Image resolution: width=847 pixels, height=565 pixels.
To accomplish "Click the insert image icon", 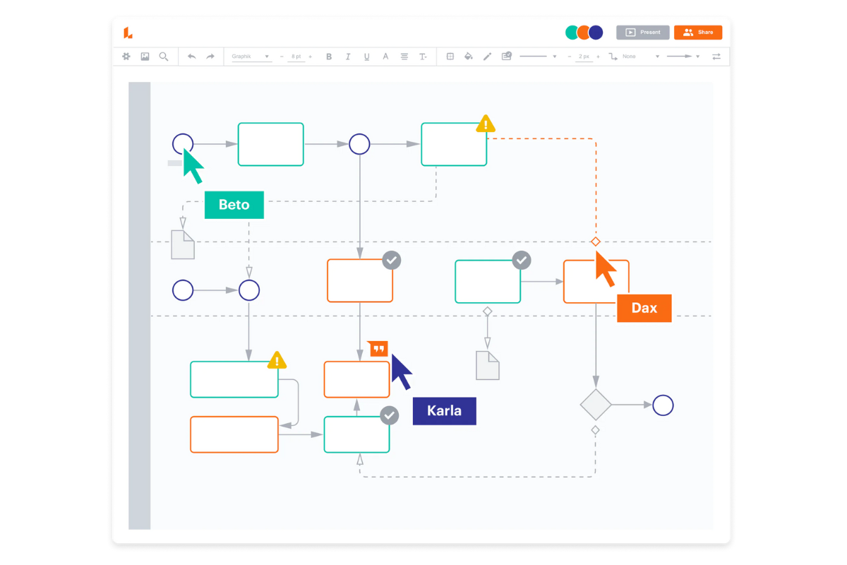I will pyautogui.click(x=145, y=56).
